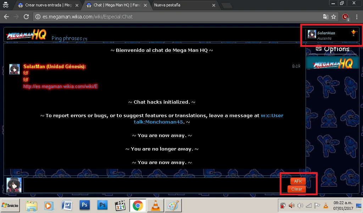Go back using the browser back arrow
Image resolution: width=363 pixels, height=213 pixels.
[x=6, y=17]
